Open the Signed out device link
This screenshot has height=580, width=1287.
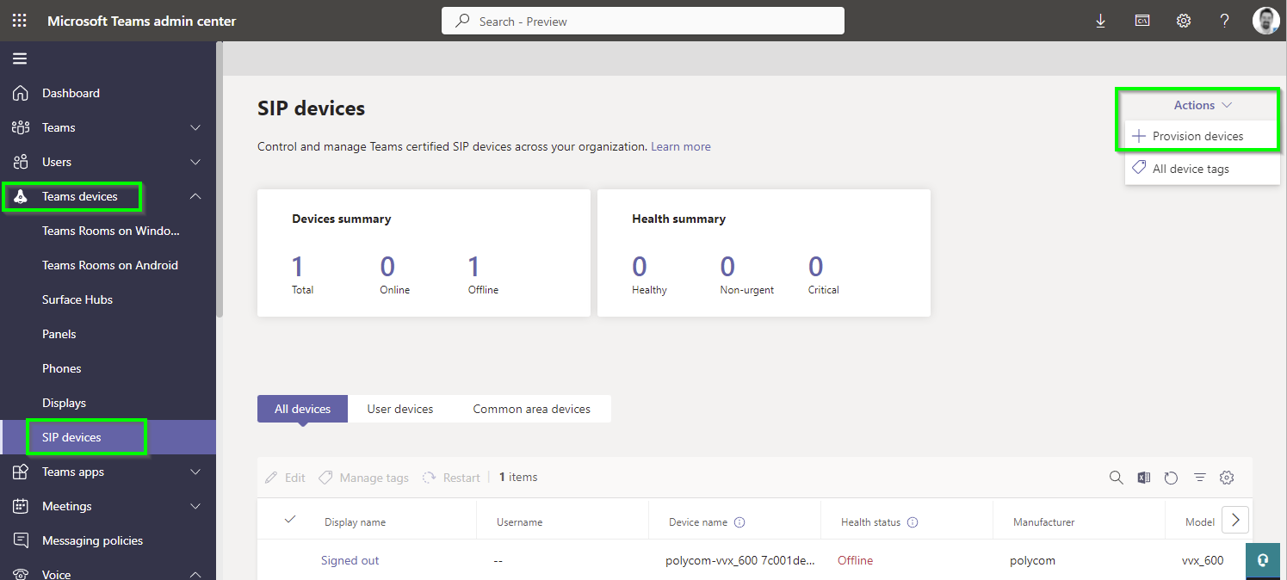[x=350, y=560]
